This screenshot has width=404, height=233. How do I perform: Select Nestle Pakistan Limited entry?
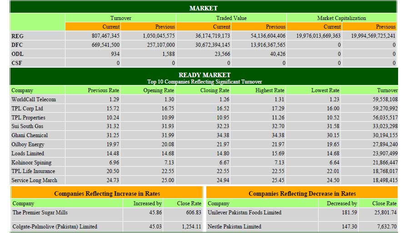[234, 227]
